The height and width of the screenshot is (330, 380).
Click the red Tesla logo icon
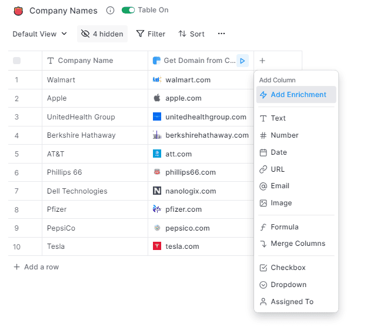(157, 246)
